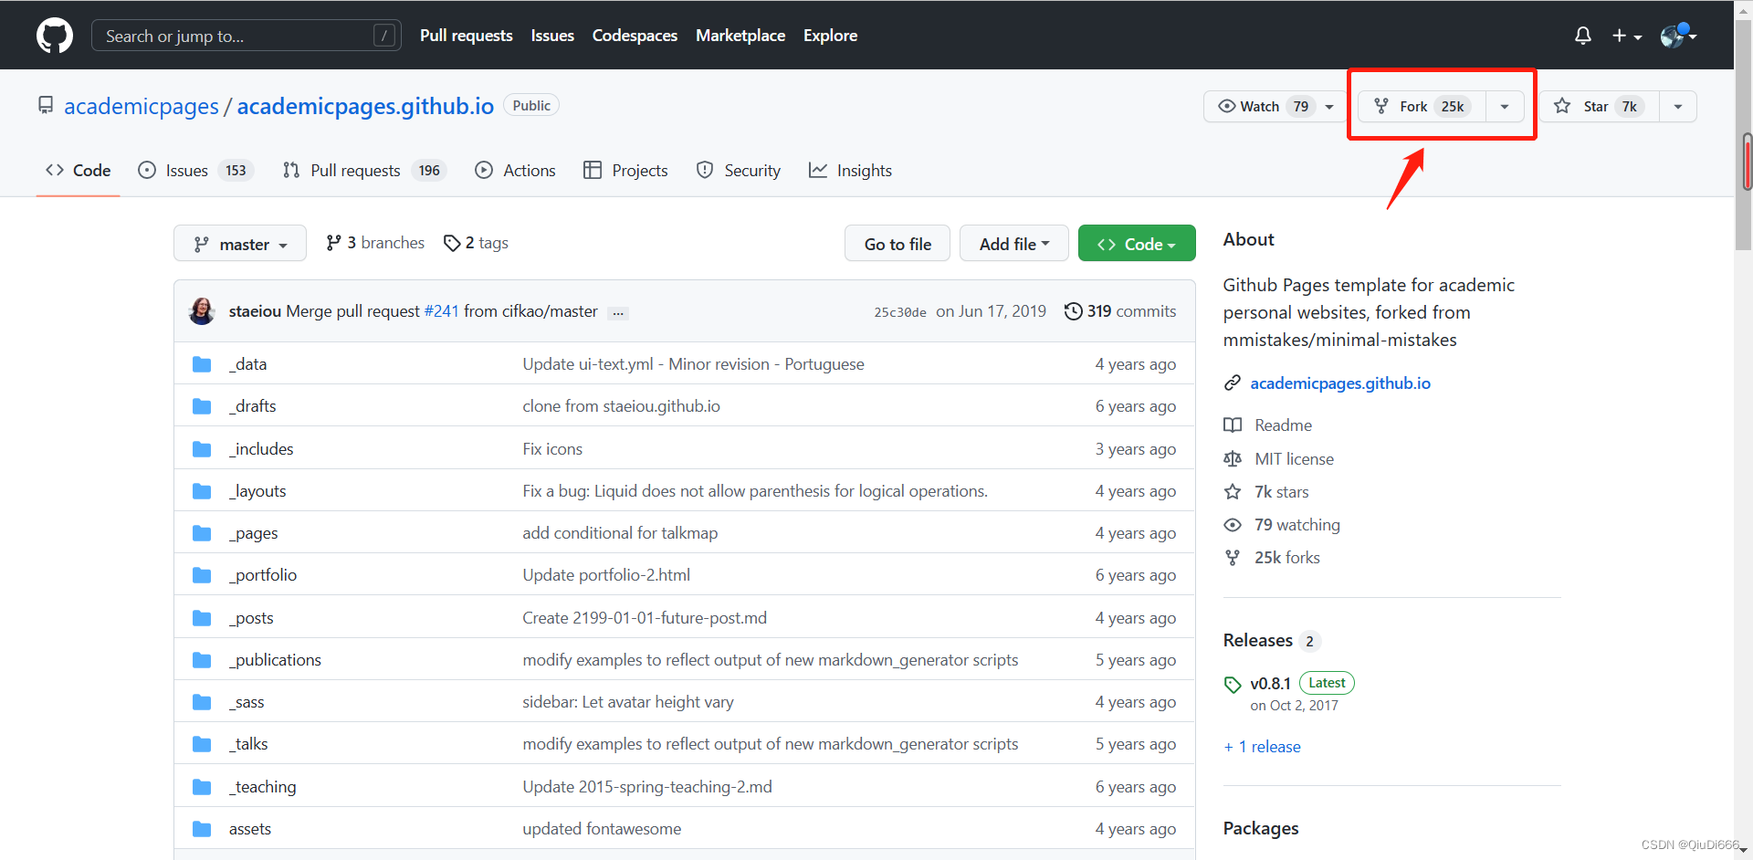Click the _layouts folder icon

[x=202, y=491]
